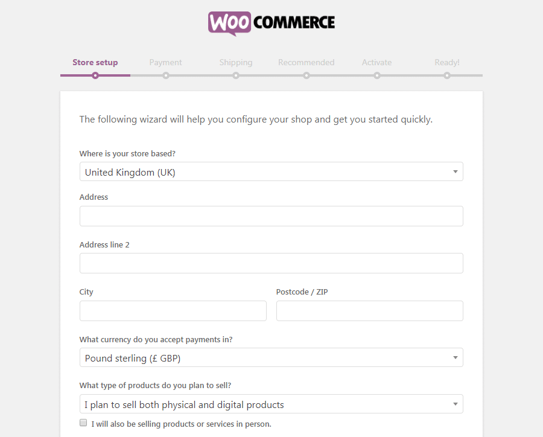Click the Payment step marker dot

click(165, 75)
